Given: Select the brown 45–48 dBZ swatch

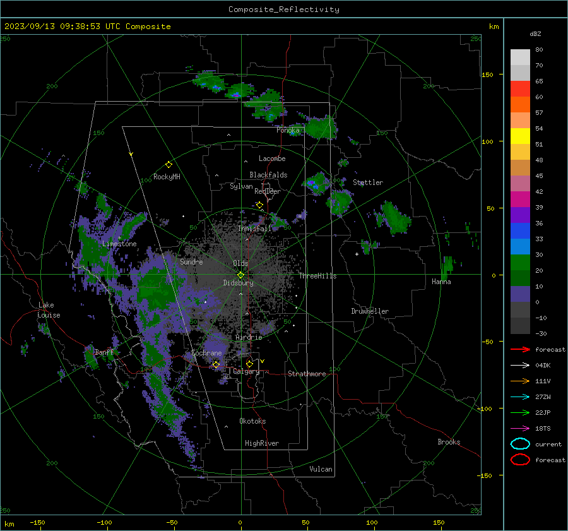Looking at the screenshot, I should [520, 168].
